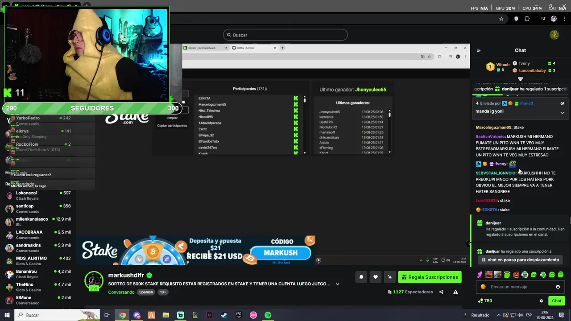571x321 pixels.
Task: Click the sparkle subscribe icon button
Action: (390, 277)
